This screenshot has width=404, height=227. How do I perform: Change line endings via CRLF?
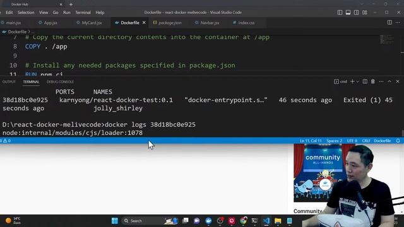(x=366, y=141)
